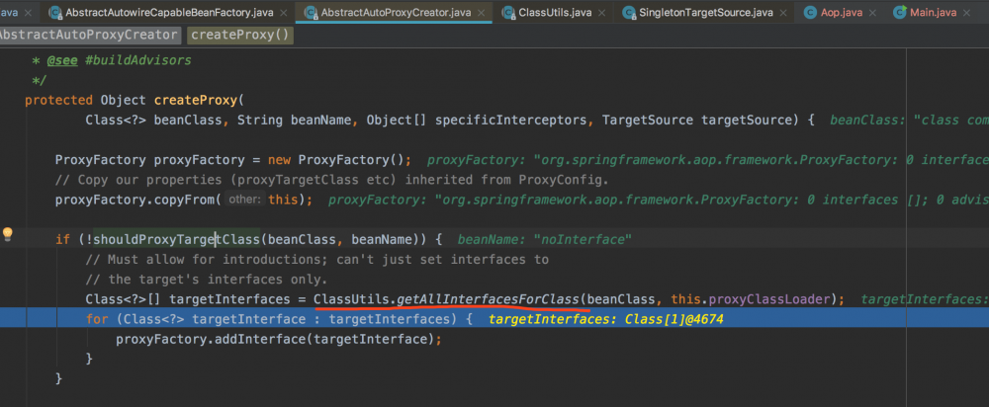Click the if keyword before shouldProxyTargetClass
Image resolution: width=989 pixels, height=407 pixels.
62,239
